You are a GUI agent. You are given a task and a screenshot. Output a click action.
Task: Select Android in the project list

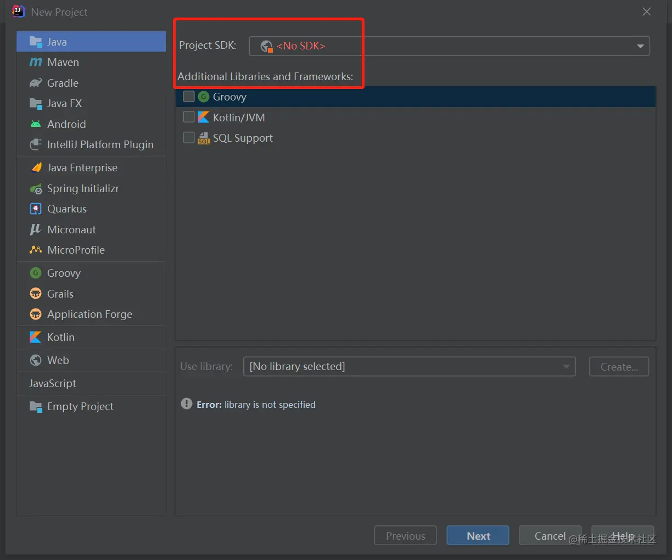point(91,124)
